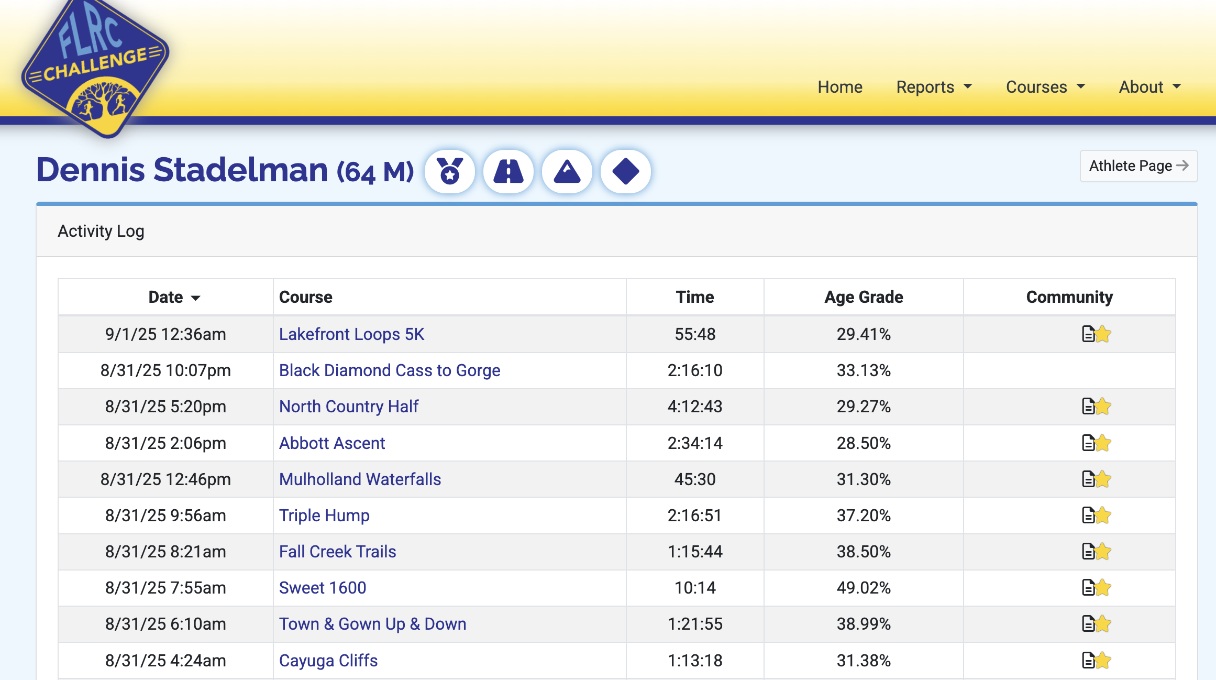1216x680 pixels.
Task: Go to the Home page
Action: [x=840, y=87]
